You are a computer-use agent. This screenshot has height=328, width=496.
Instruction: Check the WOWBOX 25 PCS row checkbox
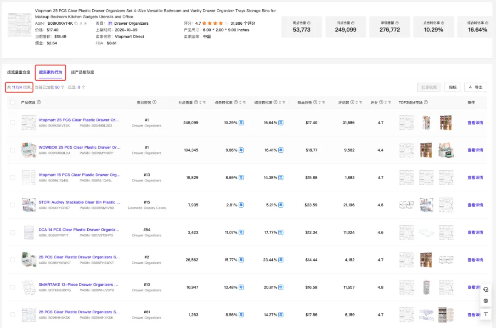tap(13, 150)
